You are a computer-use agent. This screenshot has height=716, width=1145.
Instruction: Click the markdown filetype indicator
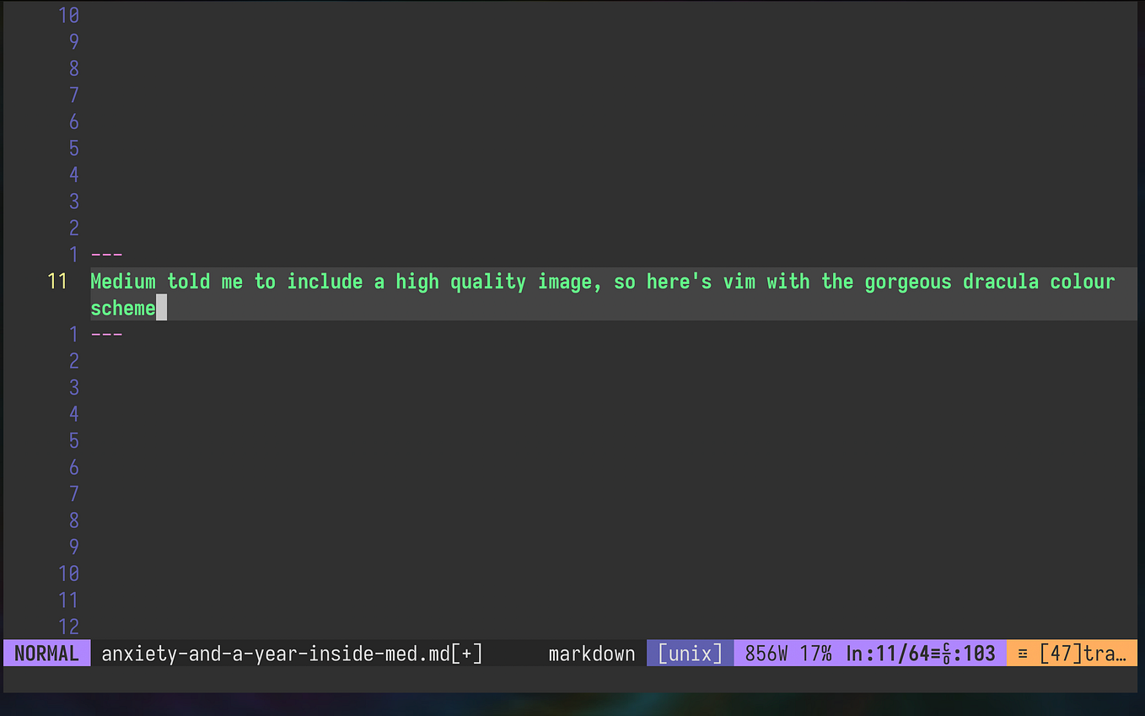tap(591, 652)
